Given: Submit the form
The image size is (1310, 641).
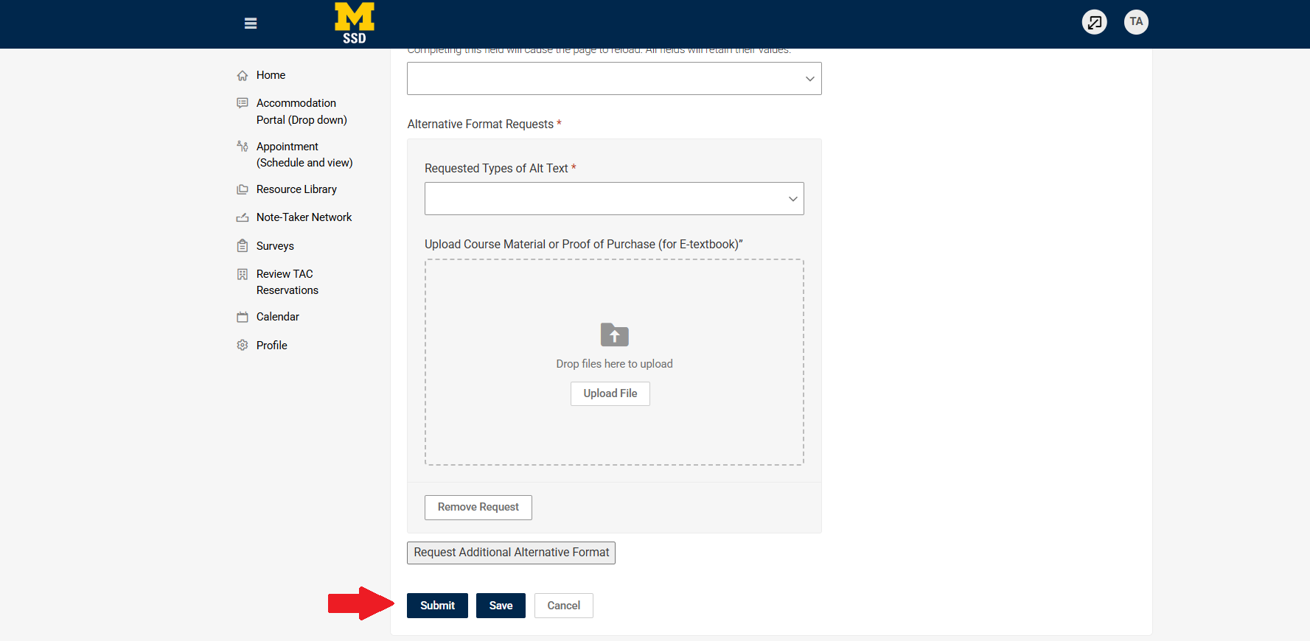Looking at the screenshot, I should tap(437, 606).
